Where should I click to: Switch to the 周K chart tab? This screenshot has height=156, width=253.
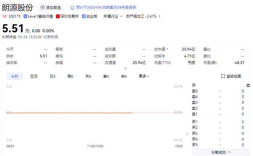coord(71,76)
